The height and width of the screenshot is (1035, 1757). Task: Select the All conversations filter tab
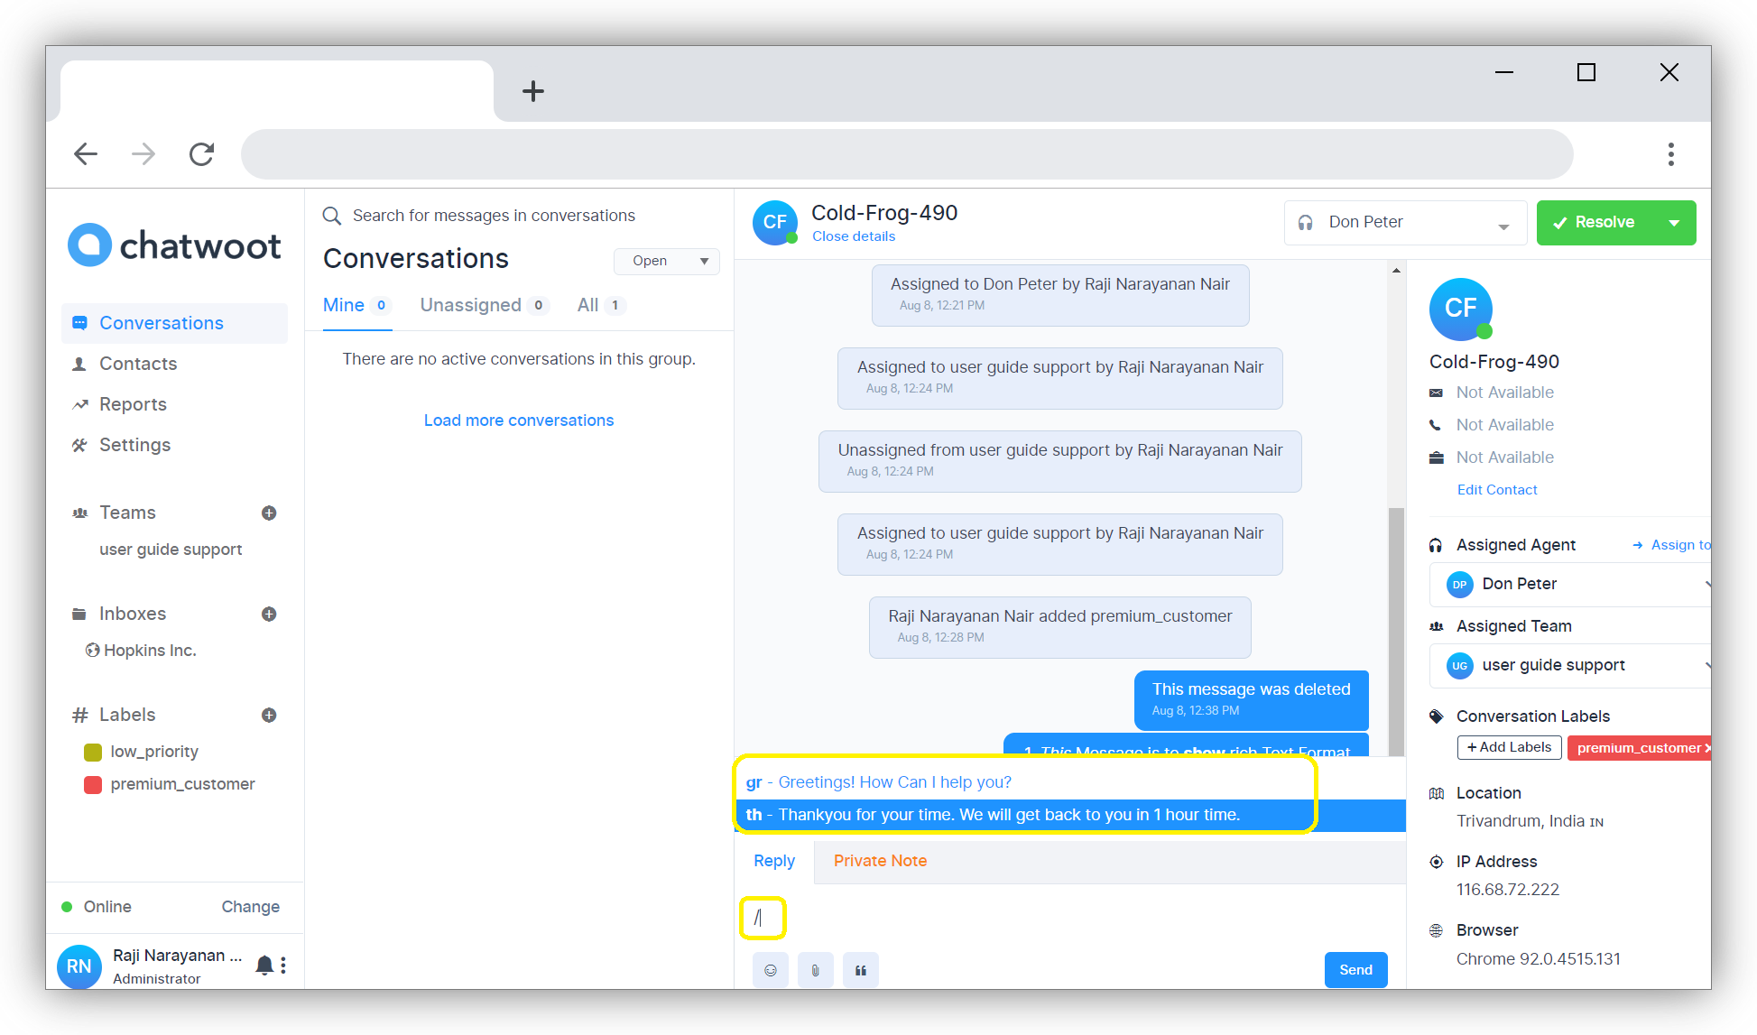tap(587, 304)
